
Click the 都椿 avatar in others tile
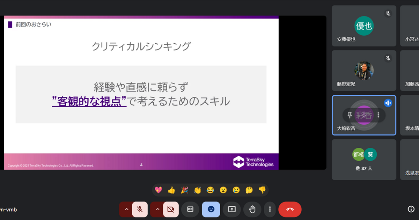click(359, 154)
